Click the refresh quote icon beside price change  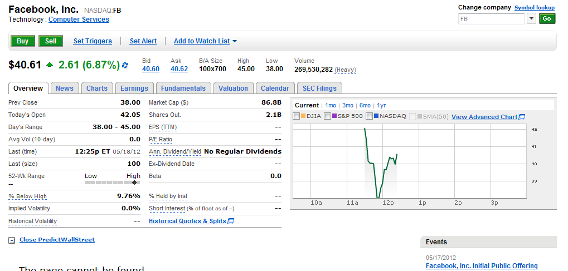pos(125,65)
